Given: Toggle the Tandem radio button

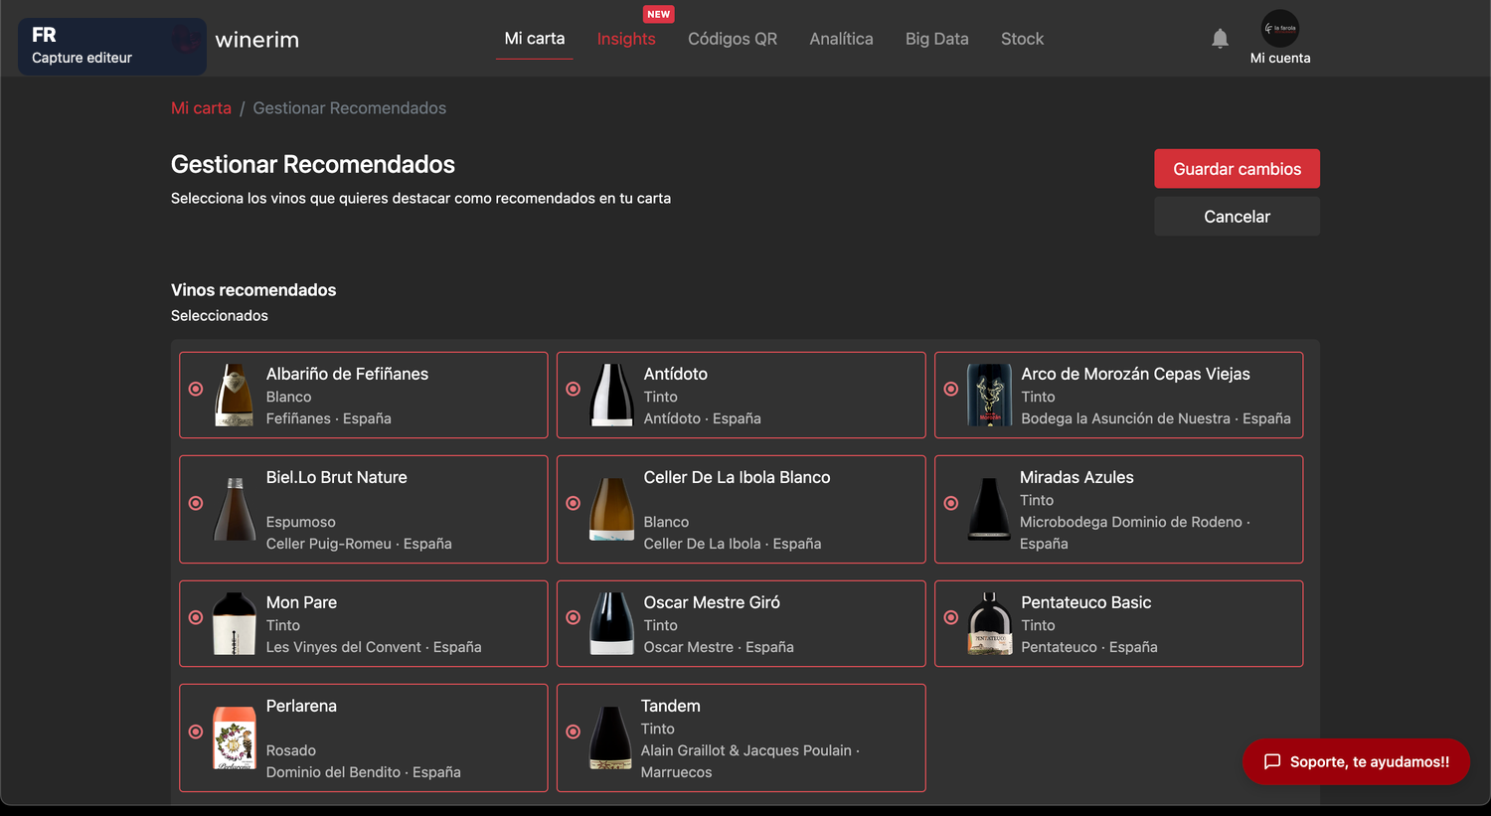Looking at the screenshot, I should (x=574, y=732).
